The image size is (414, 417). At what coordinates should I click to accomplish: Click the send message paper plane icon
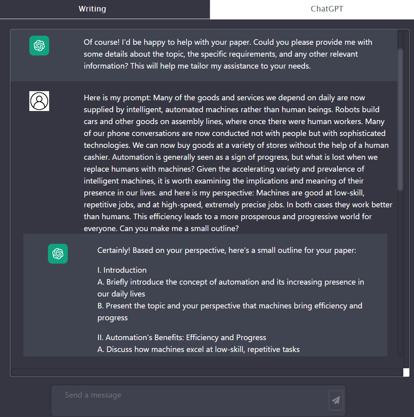(x=336, y=400)
